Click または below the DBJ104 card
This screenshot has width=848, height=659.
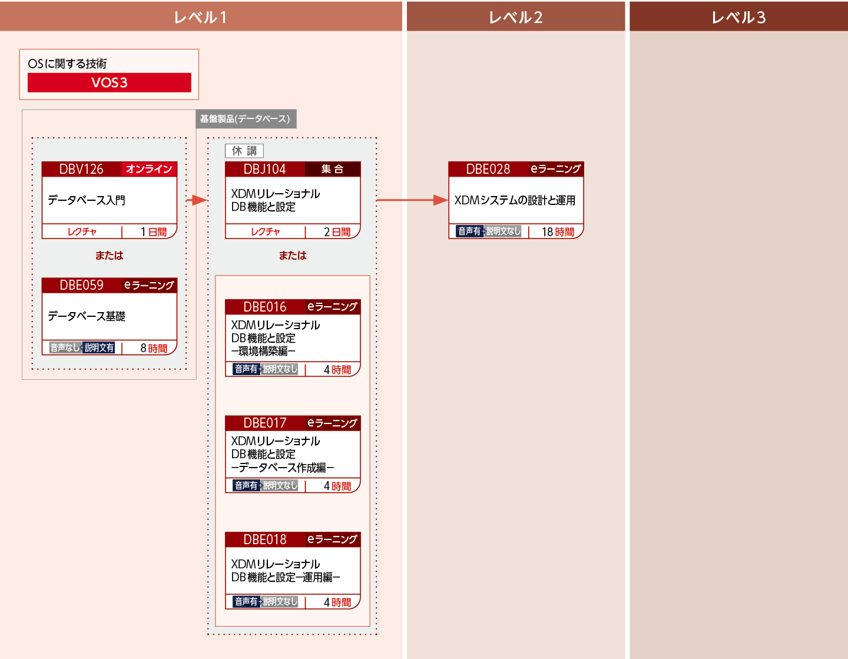[293, 255]
